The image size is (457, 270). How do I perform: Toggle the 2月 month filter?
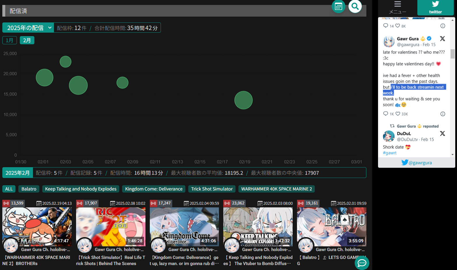[x=27, y=40]
